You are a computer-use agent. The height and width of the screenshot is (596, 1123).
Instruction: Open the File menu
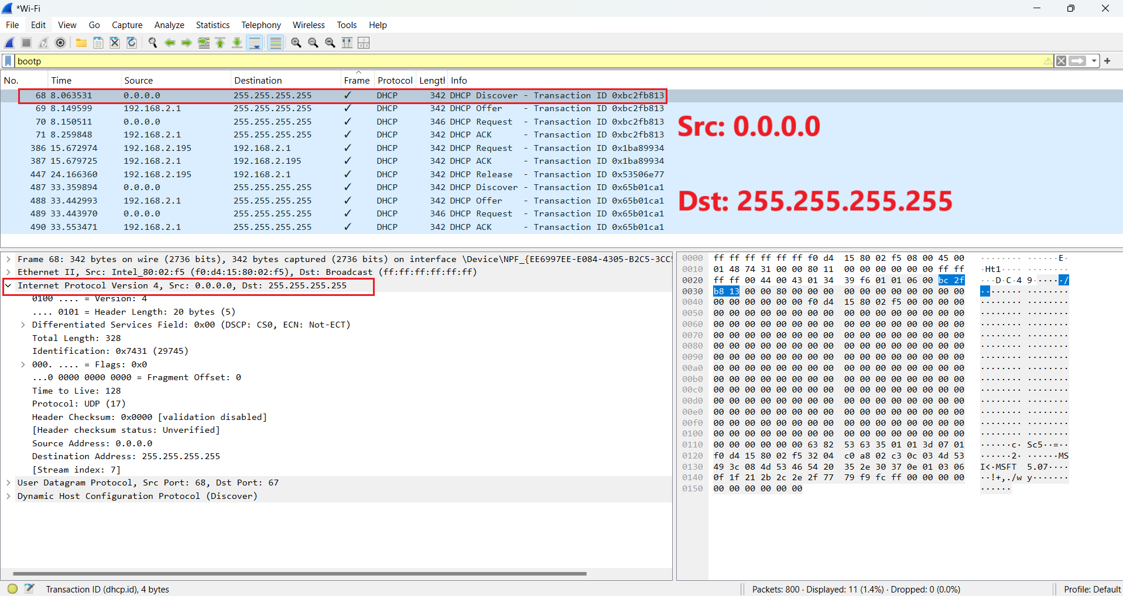point(12,25)
